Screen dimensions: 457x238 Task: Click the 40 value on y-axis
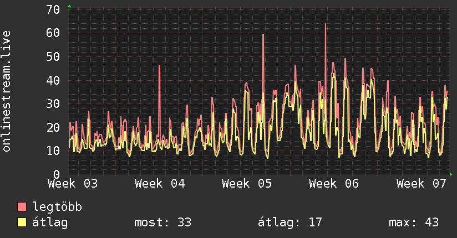(53, 80)
